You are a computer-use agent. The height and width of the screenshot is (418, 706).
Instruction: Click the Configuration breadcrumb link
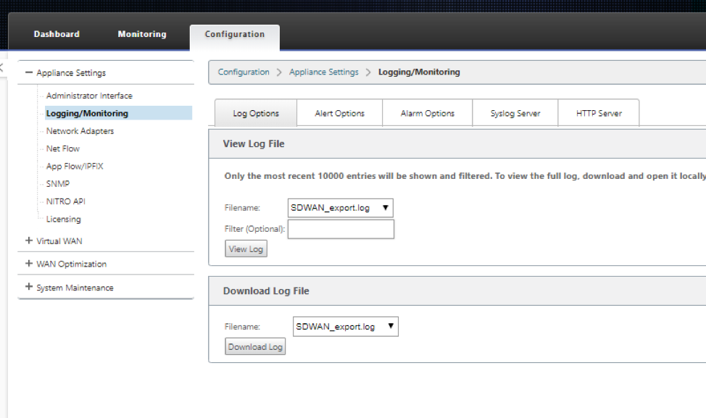tap(244, 72)
